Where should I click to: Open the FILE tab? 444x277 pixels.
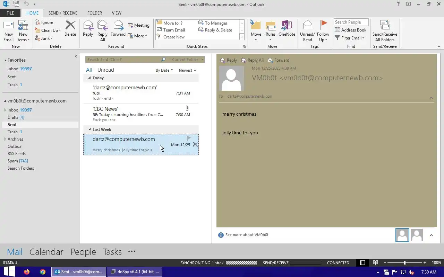10,13
